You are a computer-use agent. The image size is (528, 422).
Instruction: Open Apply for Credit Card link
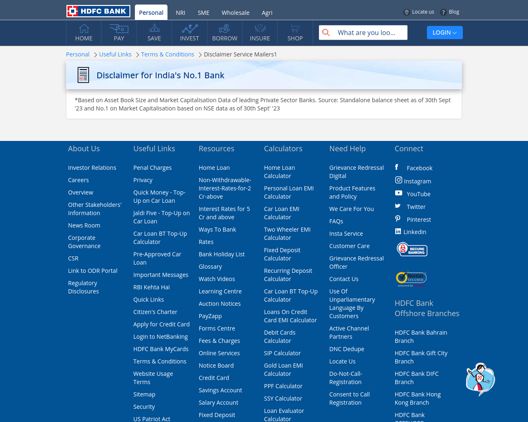tap(161, 324)
